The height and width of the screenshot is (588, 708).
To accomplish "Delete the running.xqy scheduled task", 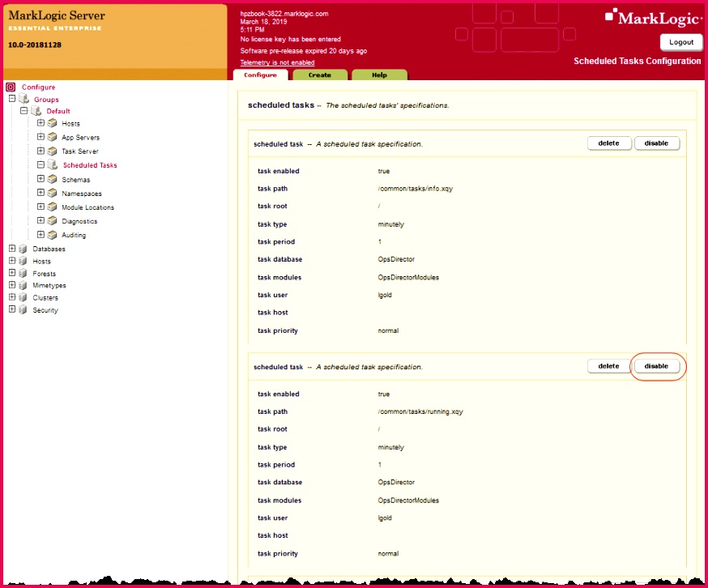I will click(x=608, y=366).
